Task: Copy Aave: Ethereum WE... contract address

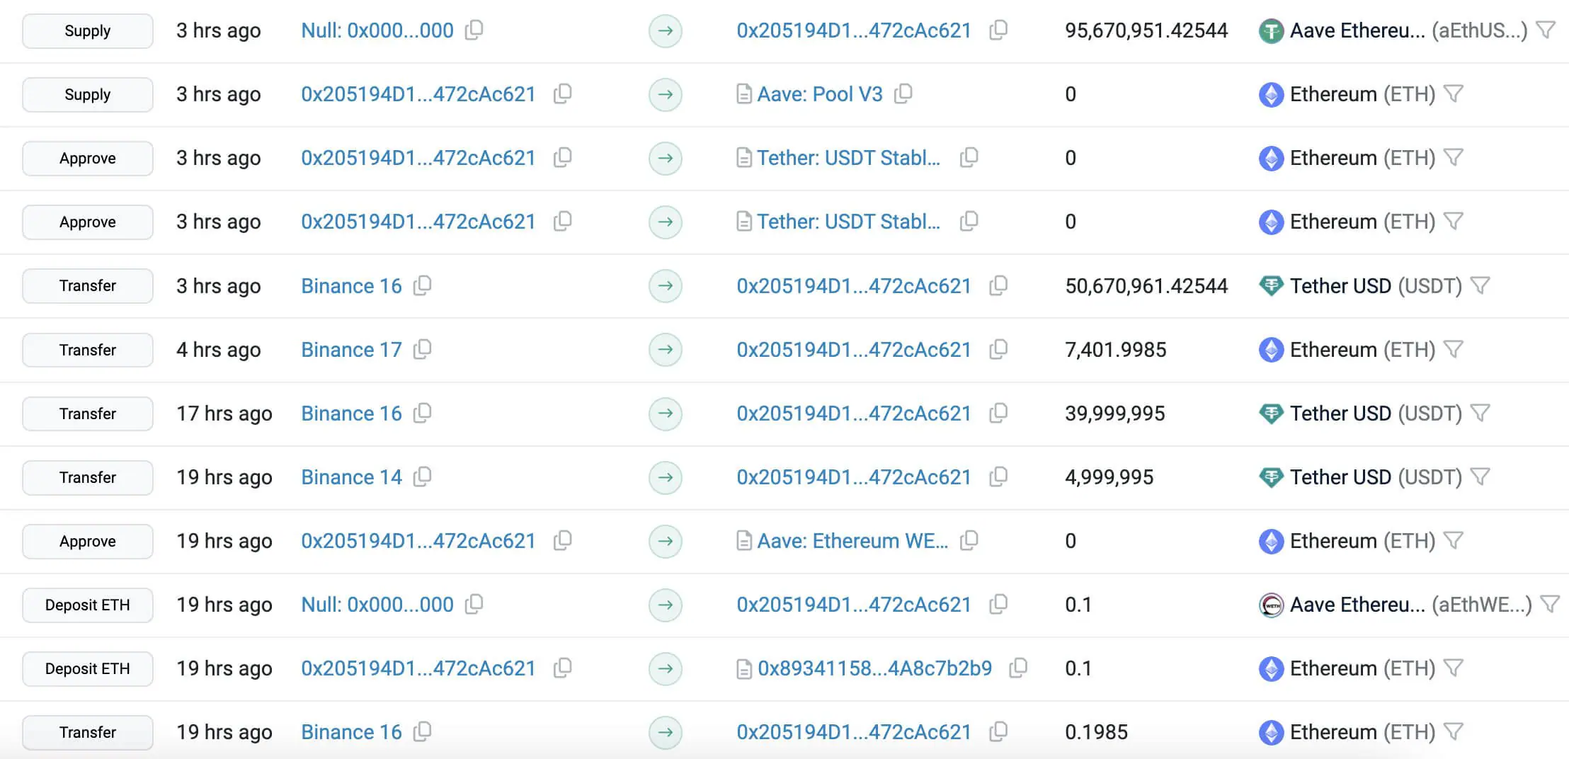Action: click(x=969, y=541)
